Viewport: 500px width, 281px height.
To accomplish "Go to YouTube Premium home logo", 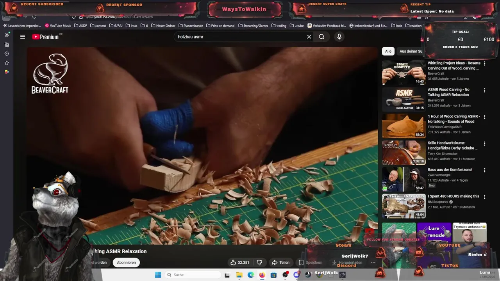I will [x=45, y=37].
